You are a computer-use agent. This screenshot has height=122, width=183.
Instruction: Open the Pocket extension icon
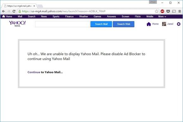coord(168,11)
